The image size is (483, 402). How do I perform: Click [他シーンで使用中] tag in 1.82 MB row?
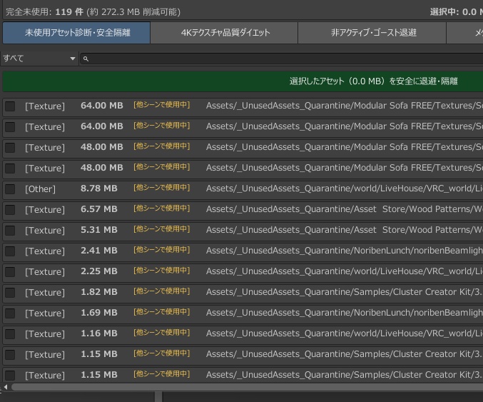pyautogui.click(x=161, y=291)
